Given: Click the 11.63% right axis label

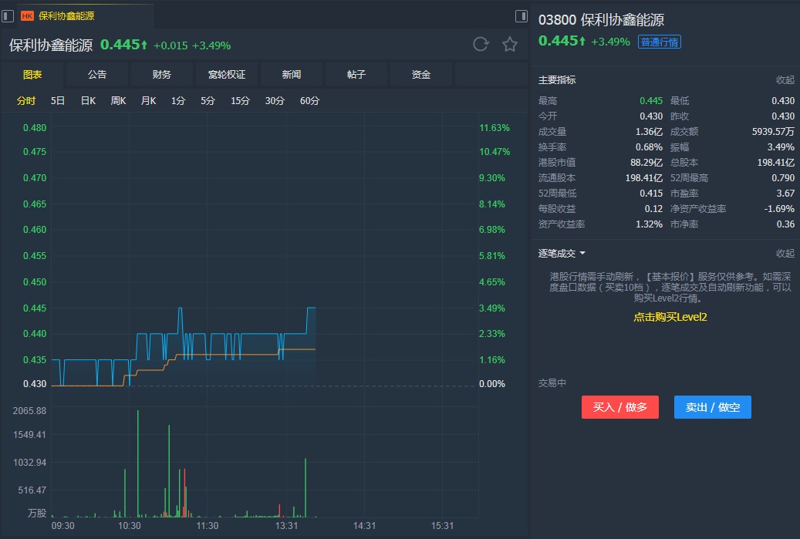Looking at the screenshot, I should (495, 127).
